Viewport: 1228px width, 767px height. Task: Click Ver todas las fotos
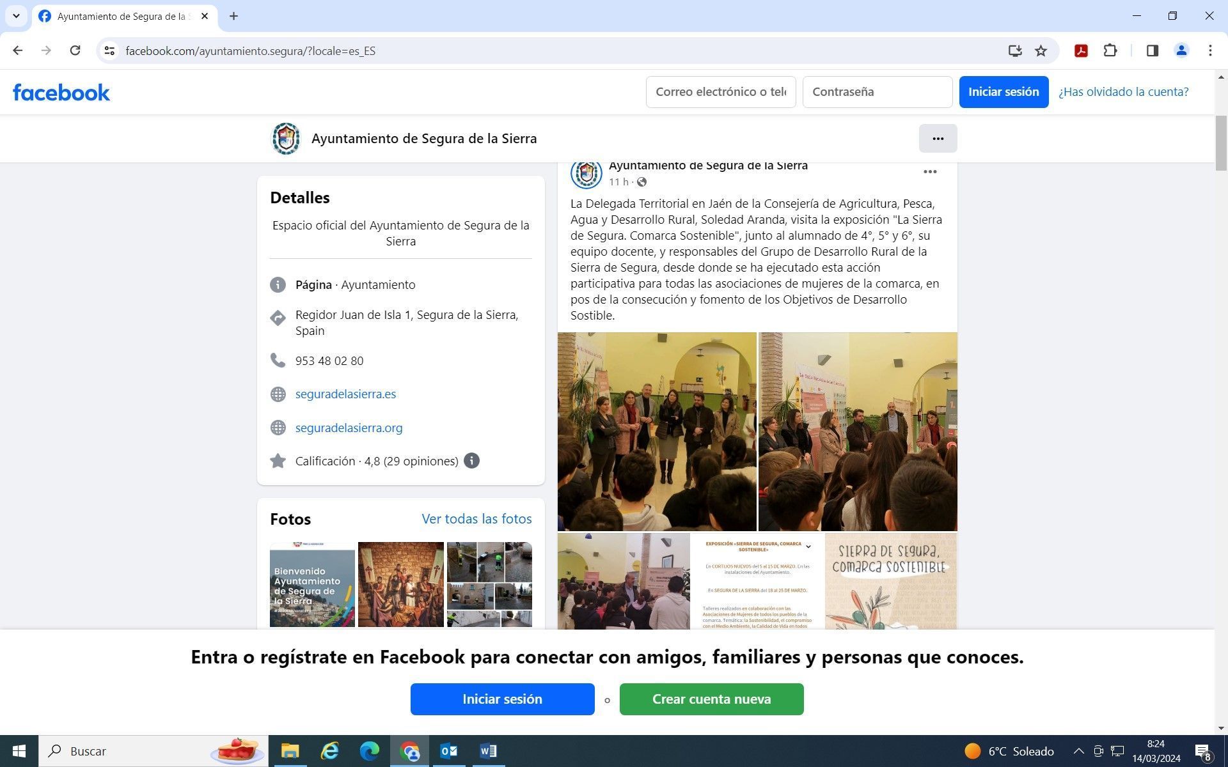point(476,519)
